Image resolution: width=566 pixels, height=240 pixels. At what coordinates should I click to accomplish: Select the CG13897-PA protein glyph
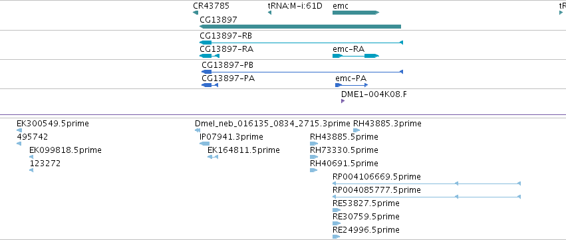click(x=210, y=85)
